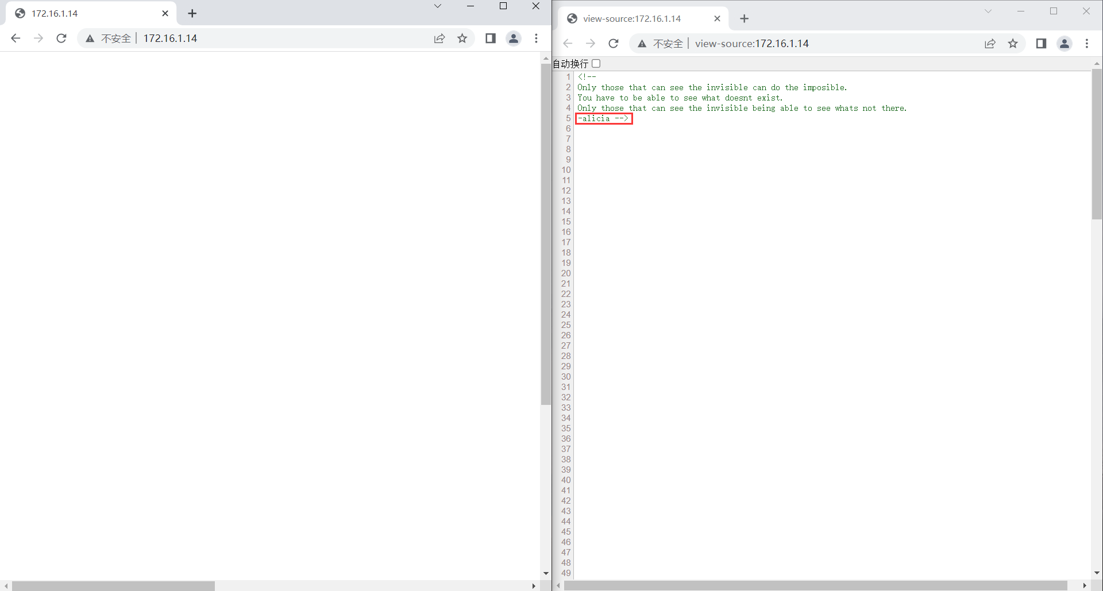Click the horizontal scrollbar thumb in left window
Image resolution: width=1103 pixels, height=591 pixels.
click(113, 586)
